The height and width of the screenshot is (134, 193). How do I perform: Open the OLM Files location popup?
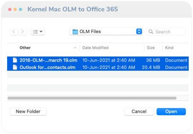[x=106, y=31]
